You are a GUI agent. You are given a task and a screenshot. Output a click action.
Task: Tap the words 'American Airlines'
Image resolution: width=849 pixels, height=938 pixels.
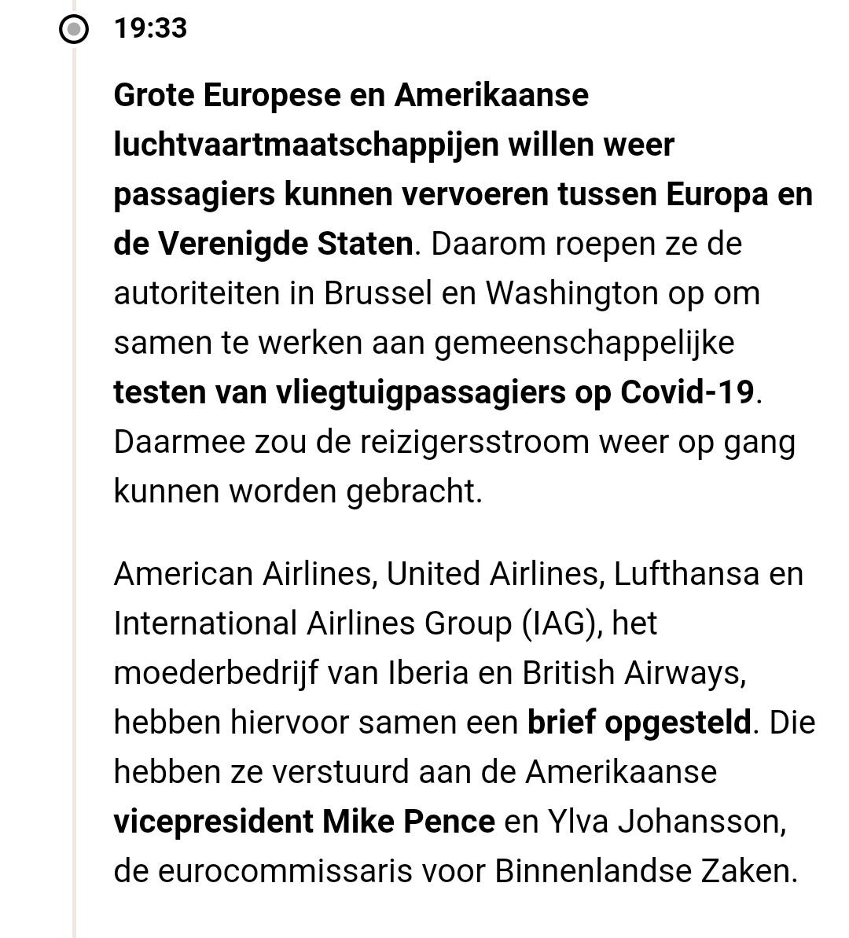coord(242,574)
